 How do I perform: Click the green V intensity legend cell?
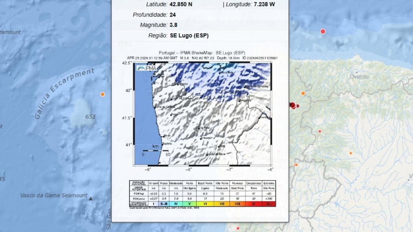click(x=189, y=204)
